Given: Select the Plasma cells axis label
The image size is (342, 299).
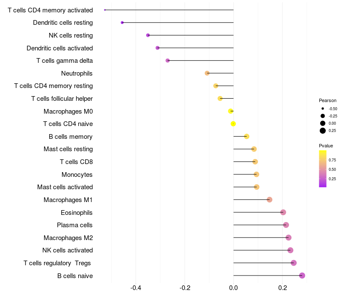Looking at the screenshot, I should (x=75, y=225).
